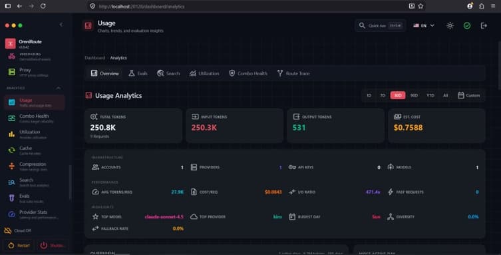Click the Usage page header icon
This screenshot has height=255, width=501.
(x=88, y=25)
